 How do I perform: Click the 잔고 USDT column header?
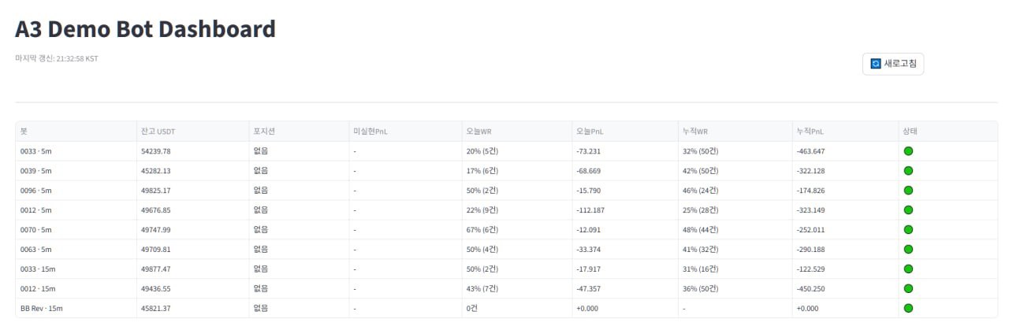(x=192, y=132)
